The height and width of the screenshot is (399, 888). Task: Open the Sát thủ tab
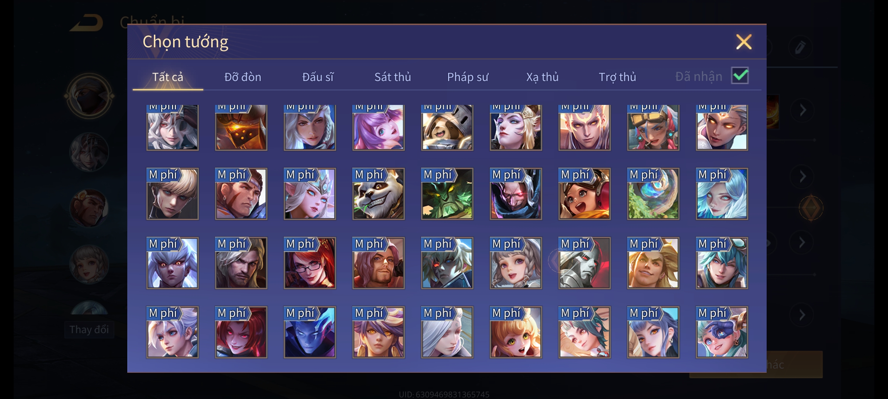393,77
